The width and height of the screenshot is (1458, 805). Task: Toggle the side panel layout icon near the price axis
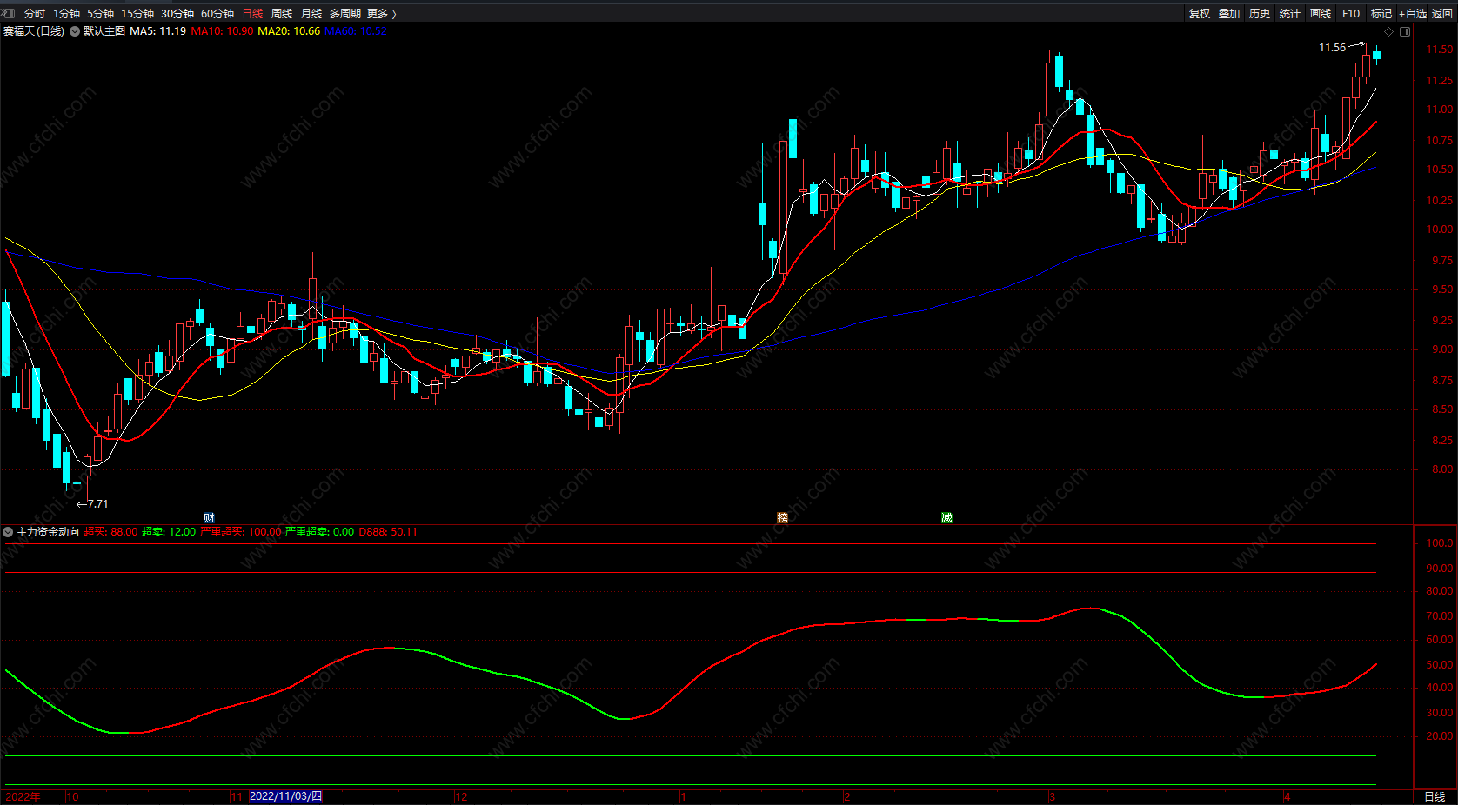coord(1405,31)
